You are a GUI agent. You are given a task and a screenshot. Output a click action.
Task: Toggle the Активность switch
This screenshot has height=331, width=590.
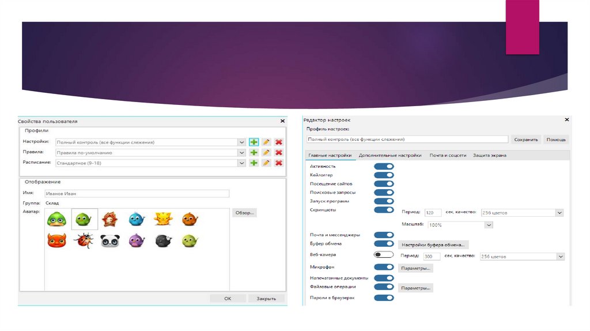point(384,166)
